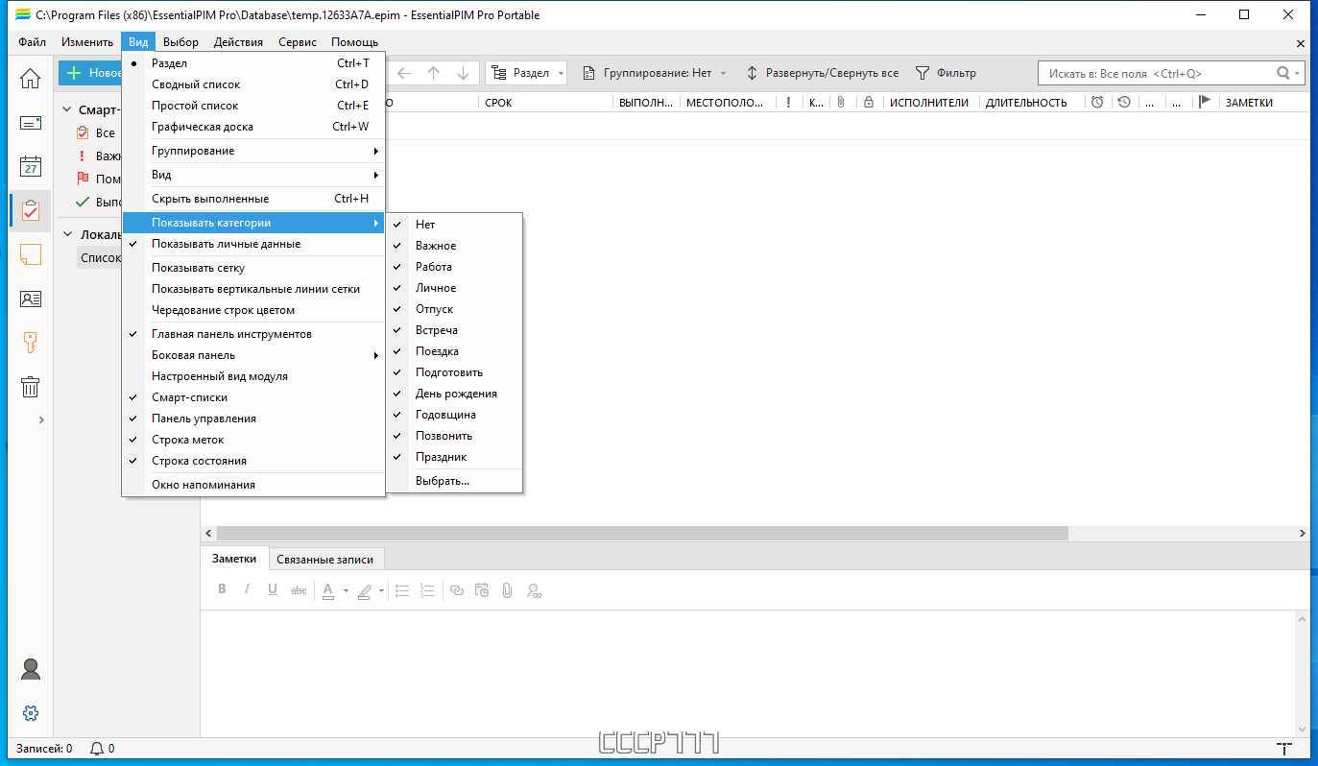
Task: Expand the Боковая панель submenu
Action: [x=253, y=355]
